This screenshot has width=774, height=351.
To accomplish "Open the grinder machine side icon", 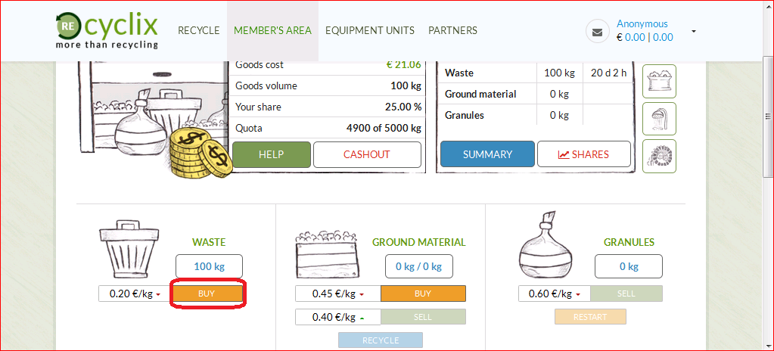I will 660,119.
